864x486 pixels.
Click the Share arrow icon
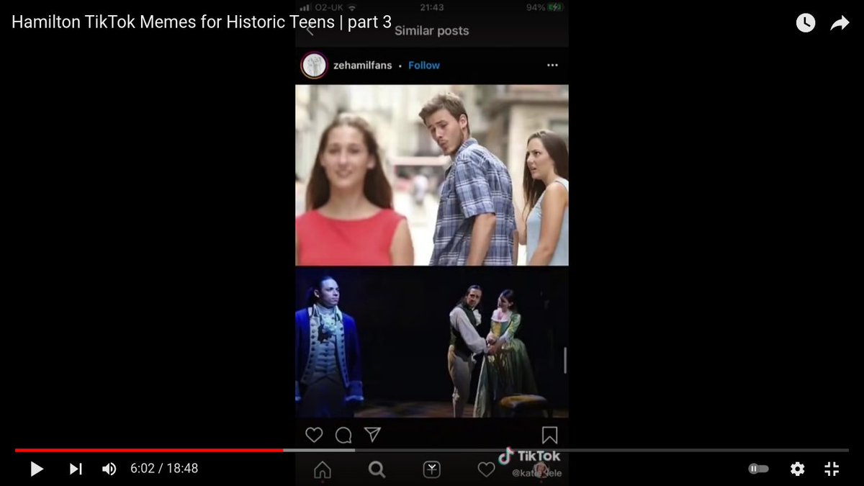pos(840,23)
